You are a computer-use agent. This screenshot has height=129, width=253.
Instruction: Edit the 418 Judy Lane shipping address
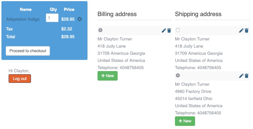241,30
